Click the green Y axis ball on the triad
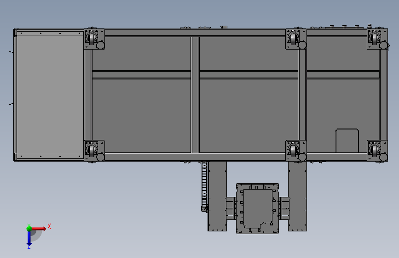The width and height of the screenshot is (399, 258). (29, 228)
